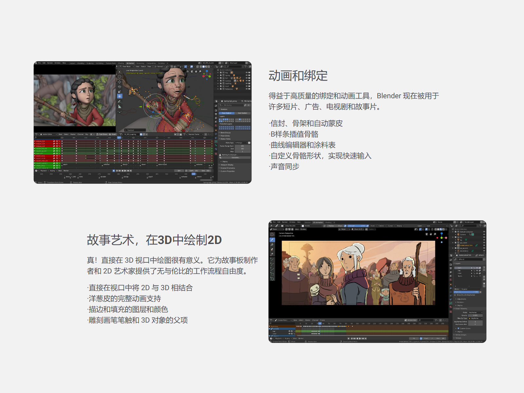Toggle visibility of eyes grease pencil layer
524x393 pixels.
477,268
